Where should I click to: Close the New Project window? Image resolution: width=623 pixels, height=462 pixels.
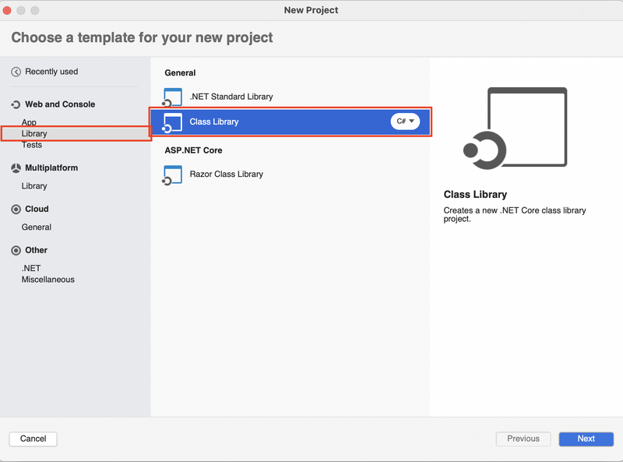(x=7, y=10)
